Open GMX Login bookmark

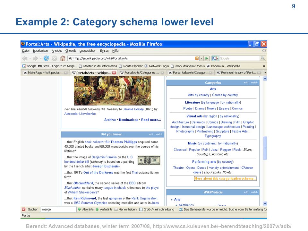click(57, 66)
